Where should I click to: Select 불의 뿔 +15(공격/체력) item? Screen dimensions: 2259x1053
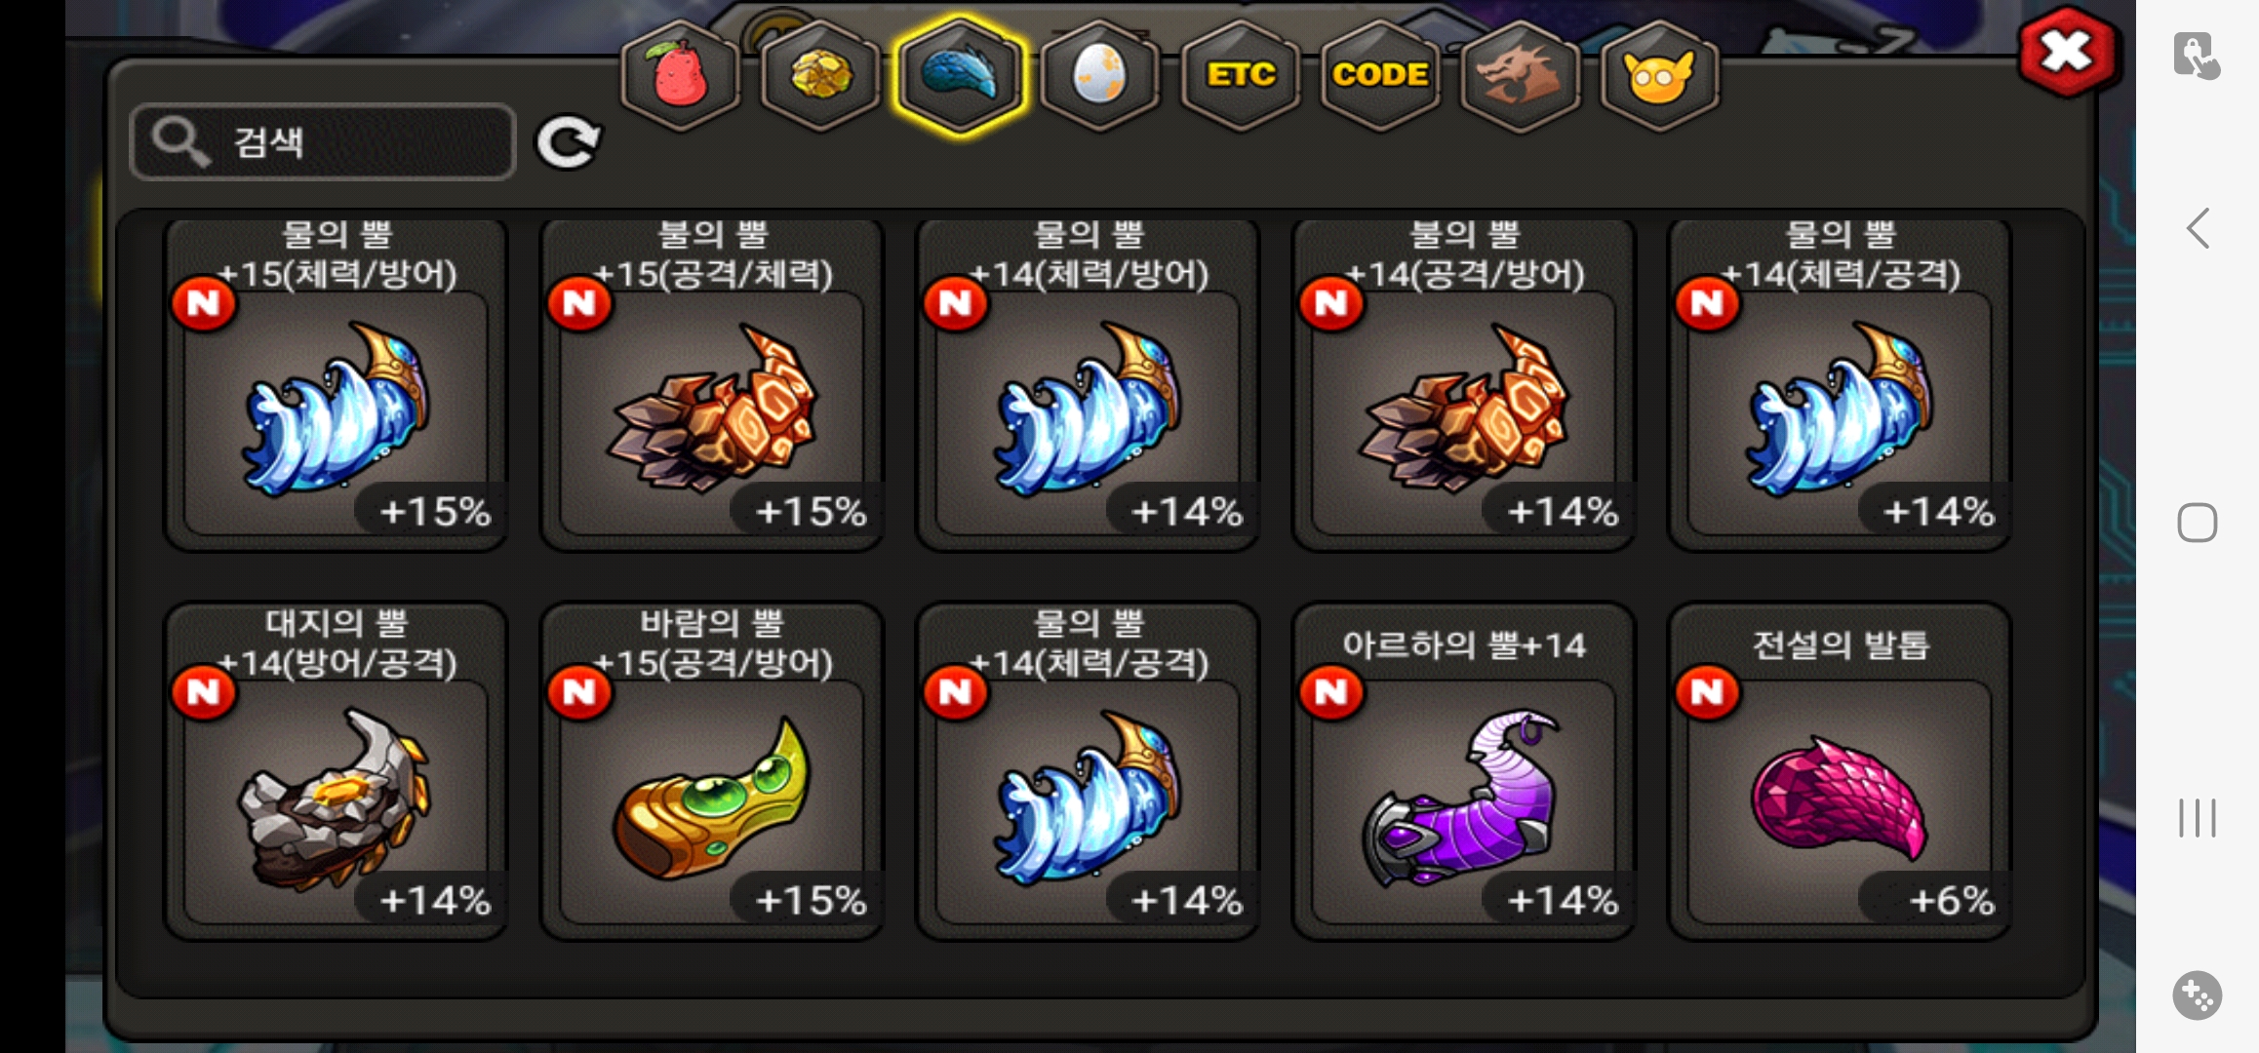(712, 383)
